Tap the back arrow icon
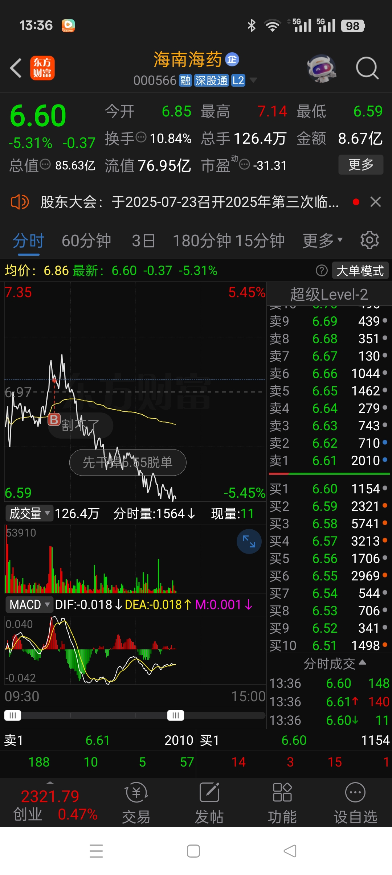Image resolution: width=392 pixels, height=875 pixels. click(16, 68)
